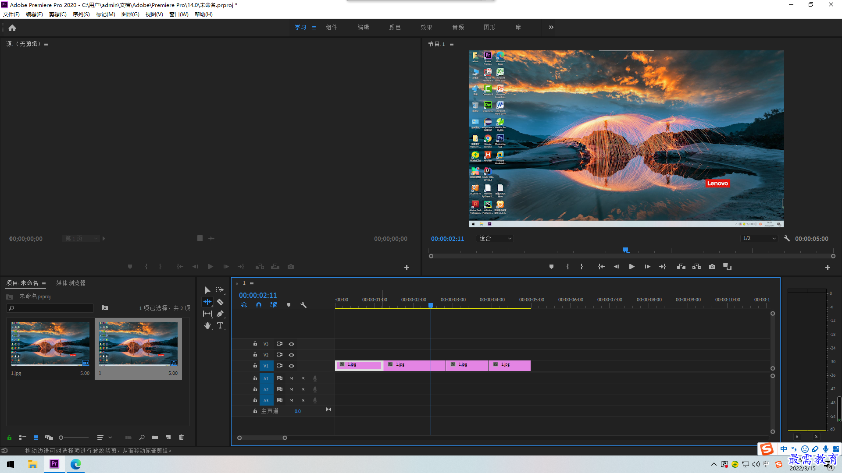
Task: Open the 剪辑(C) menu
Action: point(58,14)
